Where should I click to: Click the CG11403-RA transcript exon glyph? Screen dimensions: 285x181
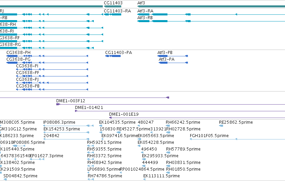tap(113, 14)
